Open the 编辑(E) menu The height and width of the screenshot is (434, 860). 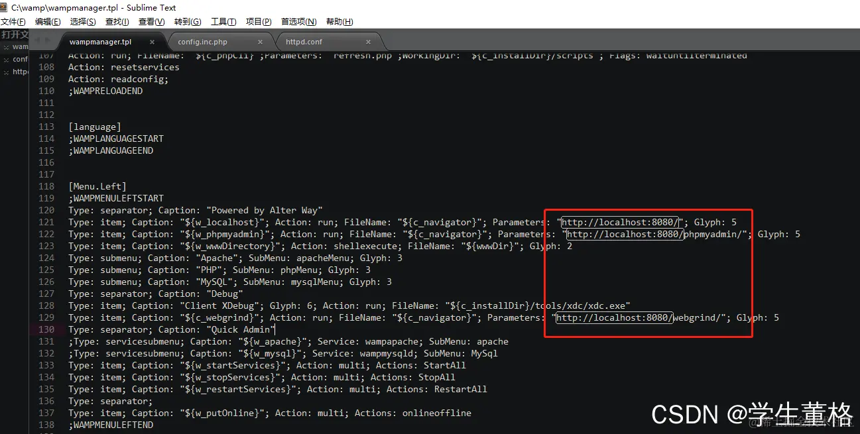point(48,22)
